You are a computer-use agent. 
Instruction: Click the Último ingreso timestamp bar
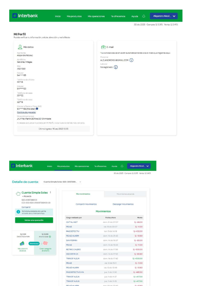pyautogui.click(x=53, y=129)
